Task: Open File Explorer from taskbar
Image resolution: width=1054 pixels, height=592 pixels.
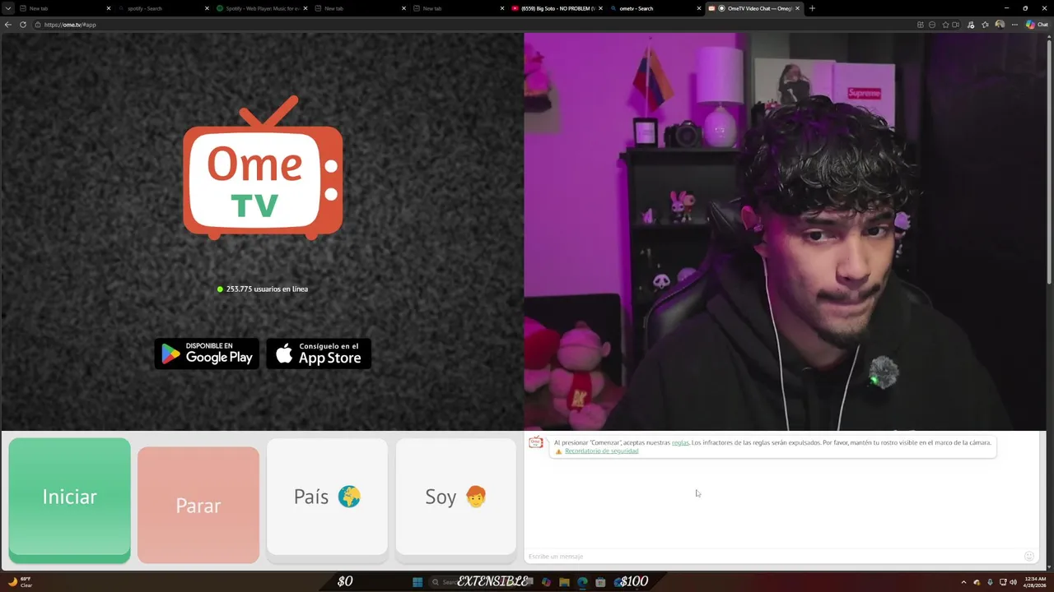Action: [x=564, y=582]
